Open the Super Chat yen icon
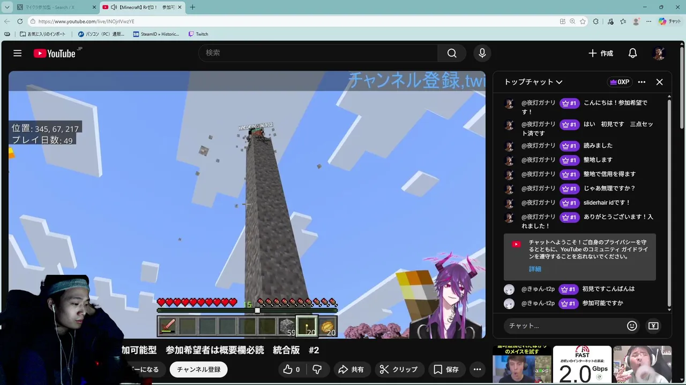Screen dimensions: 686x385 click(653, 326)
